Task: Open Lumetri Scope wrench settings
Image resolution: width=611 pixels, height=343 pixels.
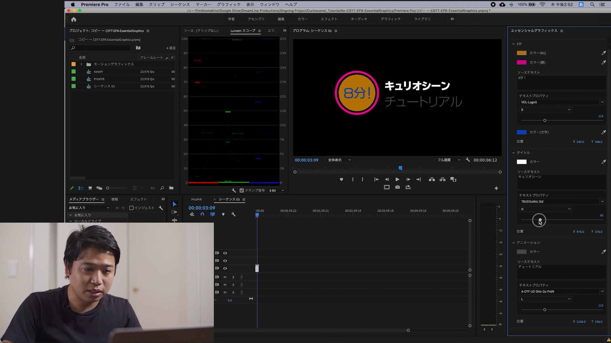Action: click(234, 191)
